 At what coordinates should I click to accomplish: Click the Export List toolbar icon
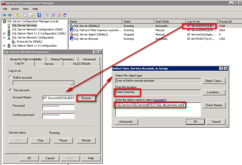(x=32, y=15)
